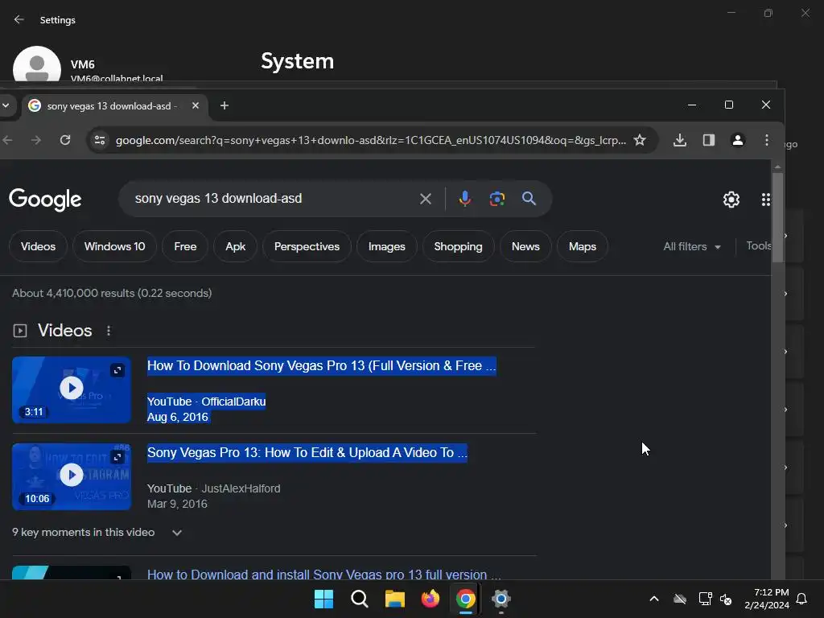
Task: Open Google quick settings gear
Action: 731,200
